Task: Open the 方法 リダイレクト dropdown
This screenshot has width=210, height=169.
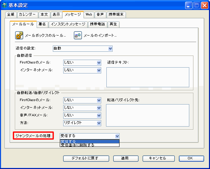Action: 82,123
